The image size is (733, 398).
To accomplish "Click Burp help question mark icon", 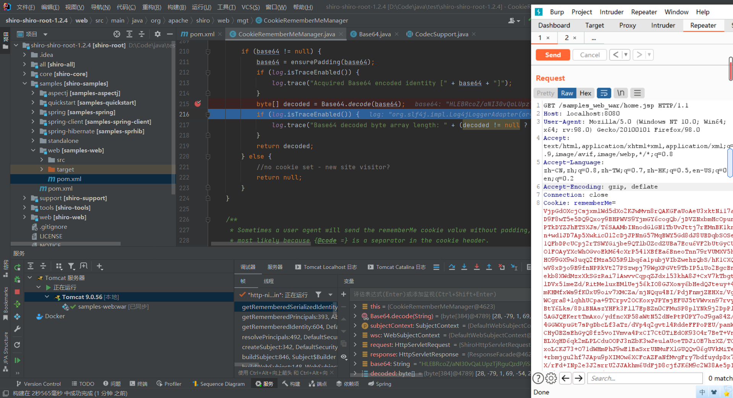I will [x=538, y=378].
